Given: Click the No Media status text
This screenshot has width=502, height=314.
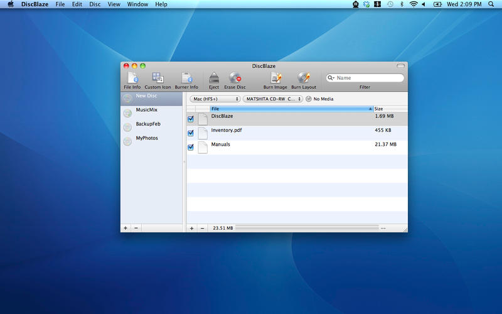Looking at the screenshot, I should click(323, 99).
